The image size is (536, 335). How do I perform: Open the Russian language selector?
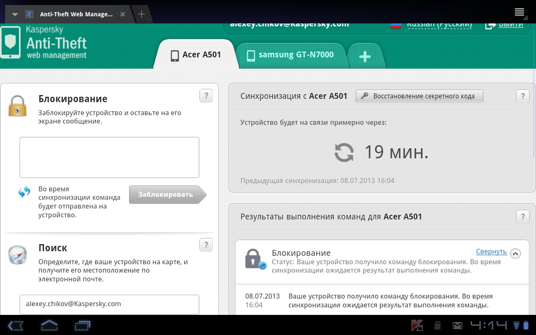(x=439, y=24)
